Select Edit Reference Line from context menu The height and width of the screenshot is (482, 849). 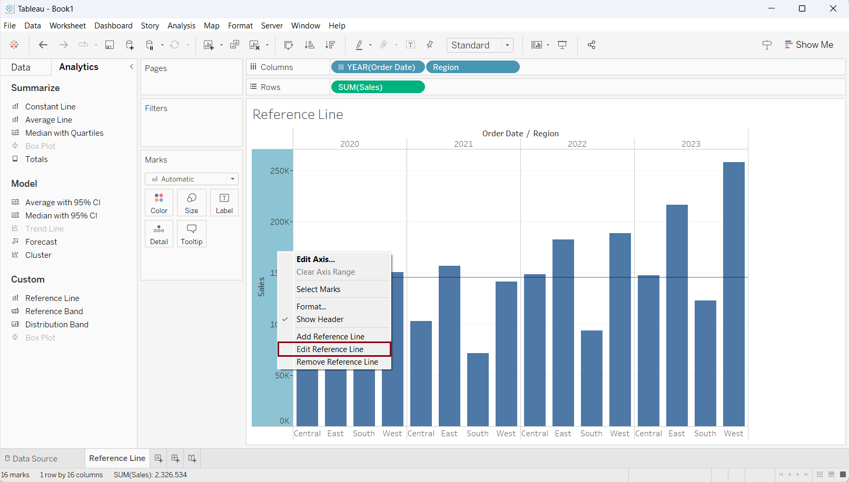[330, 349]
